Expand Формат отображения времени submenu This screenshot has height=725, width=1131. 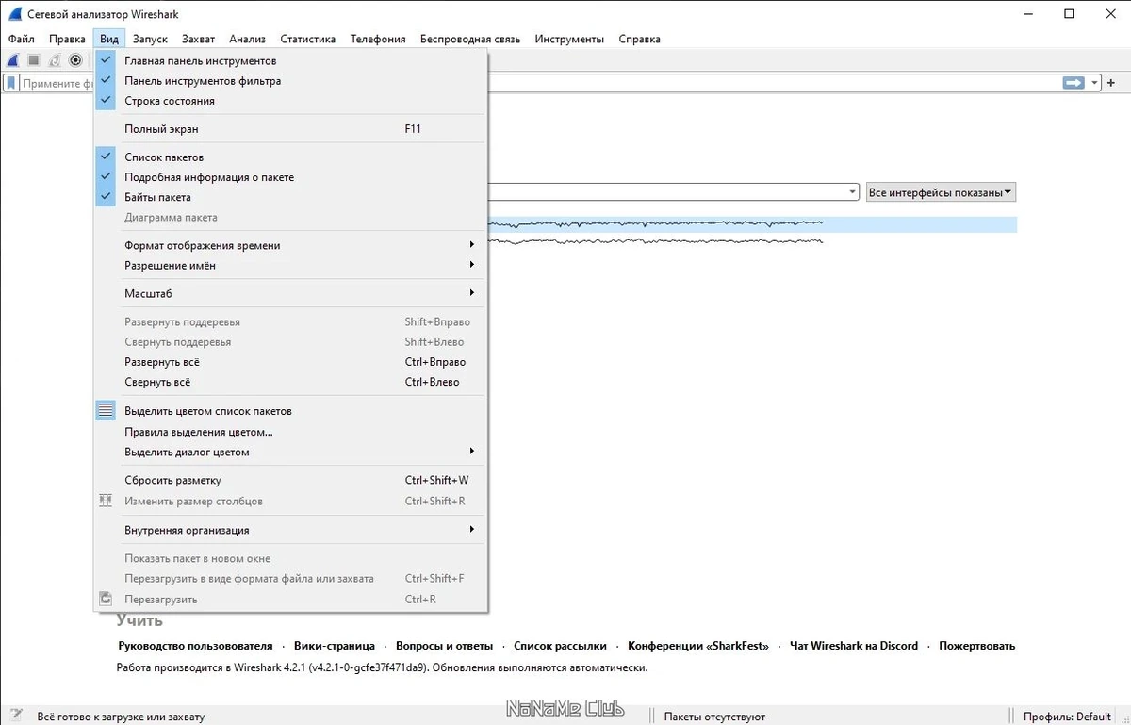(x=289, y=245)
